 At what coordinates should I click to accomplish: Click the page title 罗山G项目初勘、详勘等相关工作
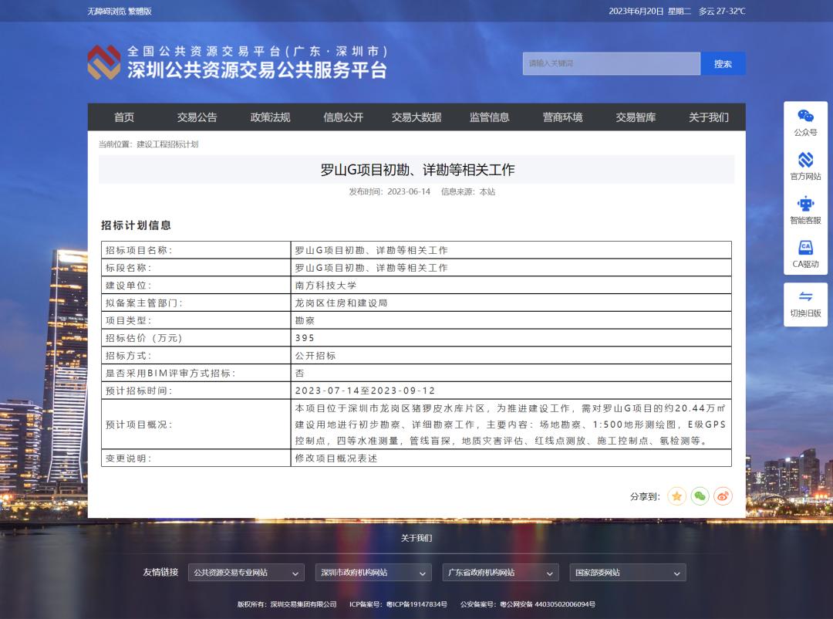coord(417,170)
